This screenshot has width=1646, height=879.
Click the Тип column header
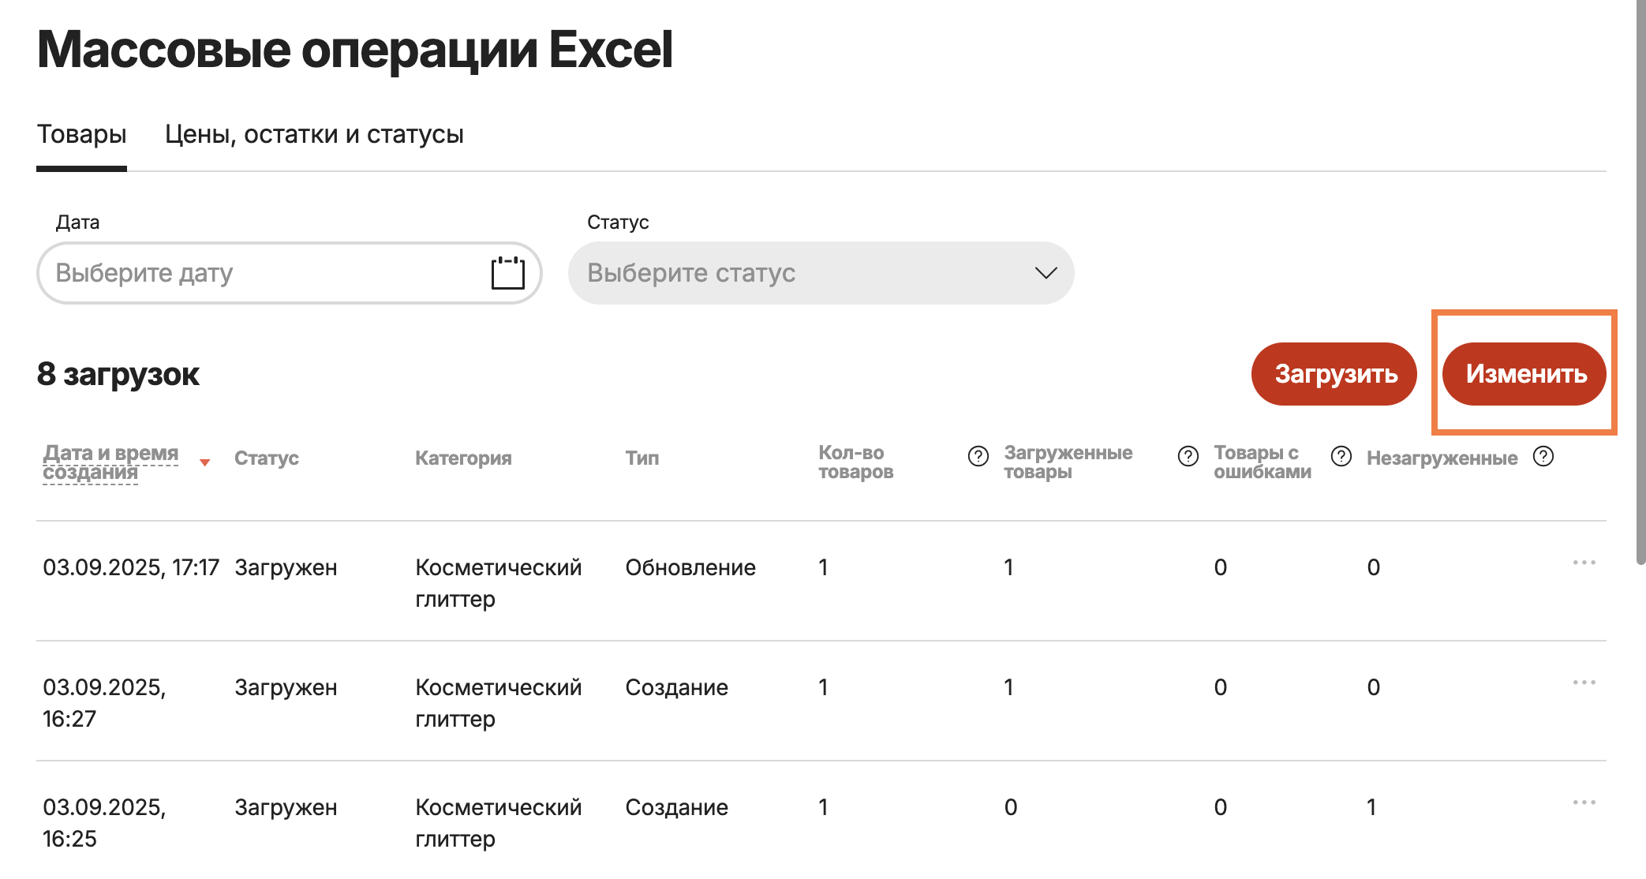pyautogui.click(x=642, y=458)
